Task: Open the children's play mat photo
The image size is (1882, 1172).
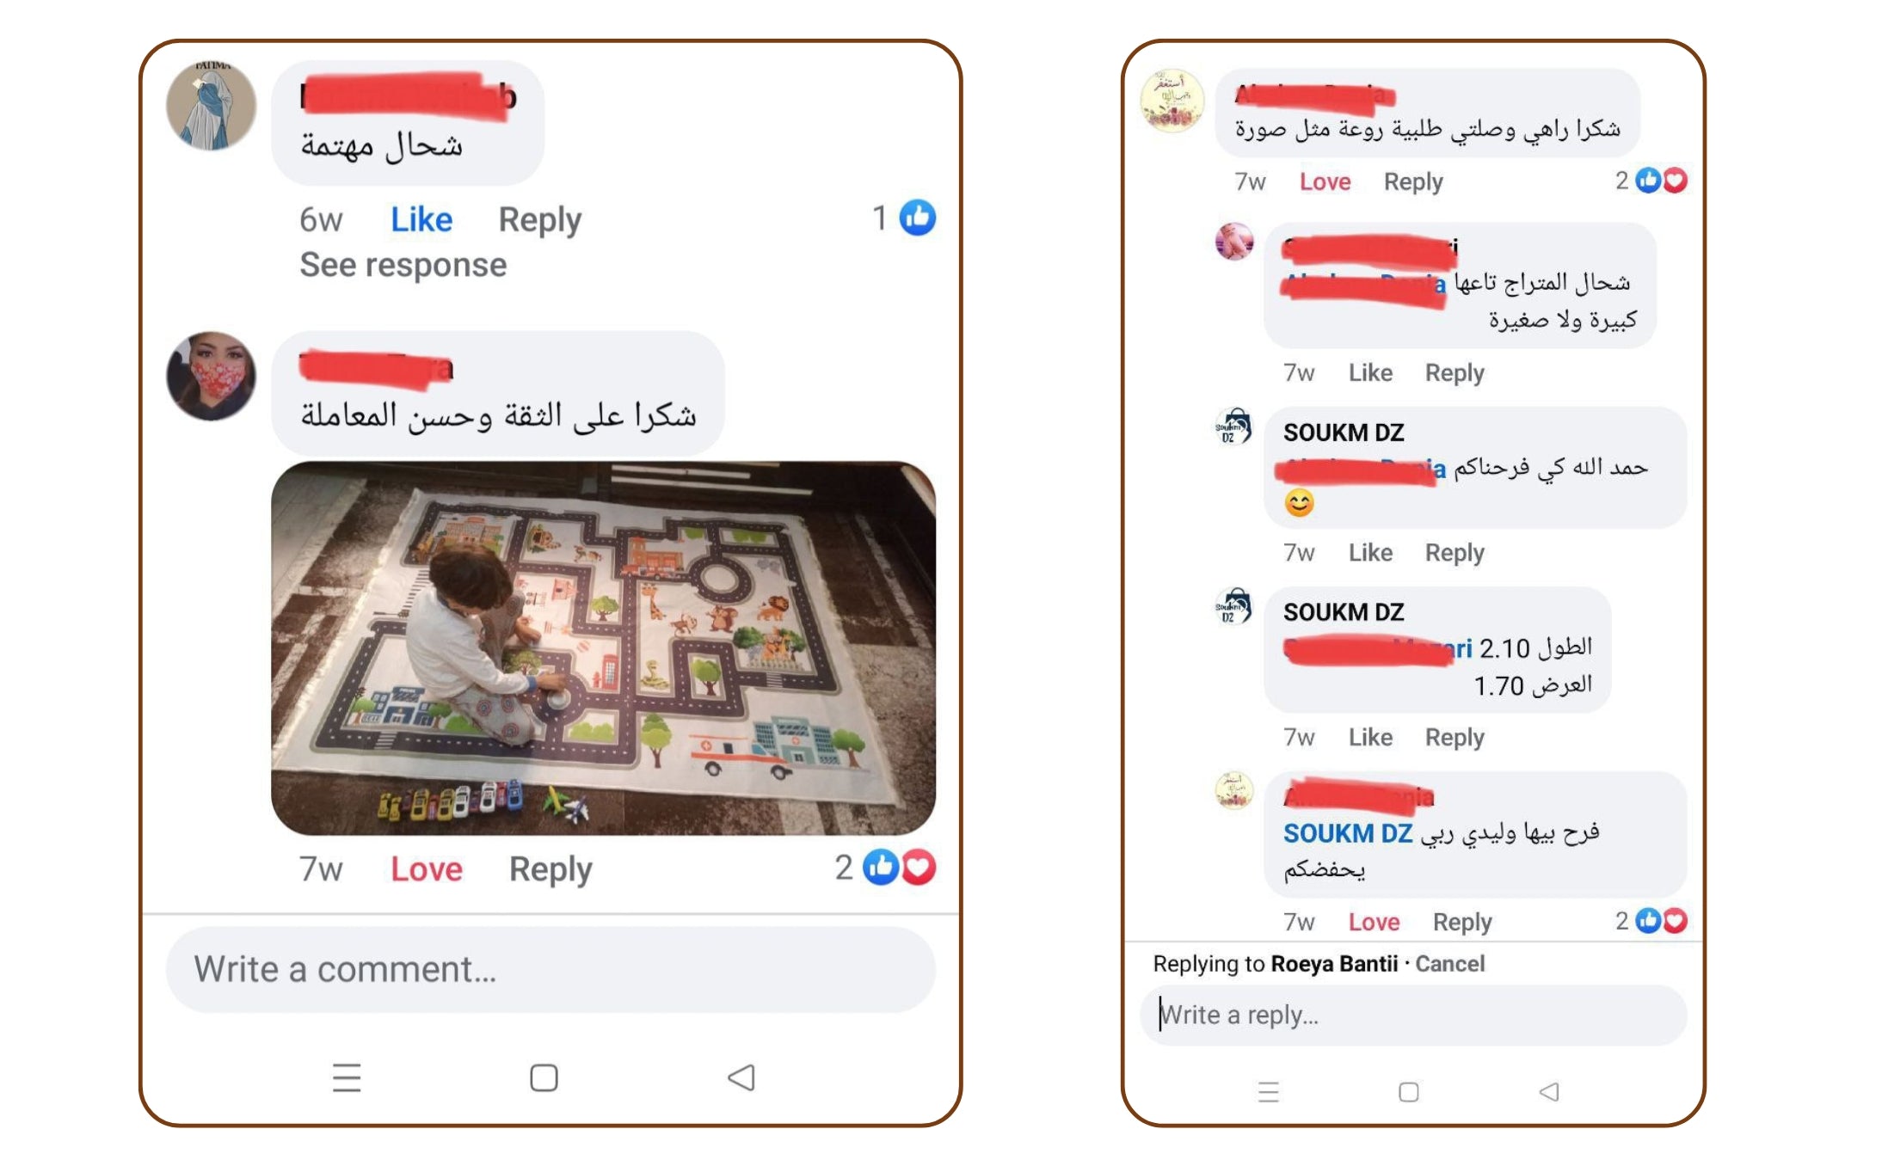Action: 603,648
